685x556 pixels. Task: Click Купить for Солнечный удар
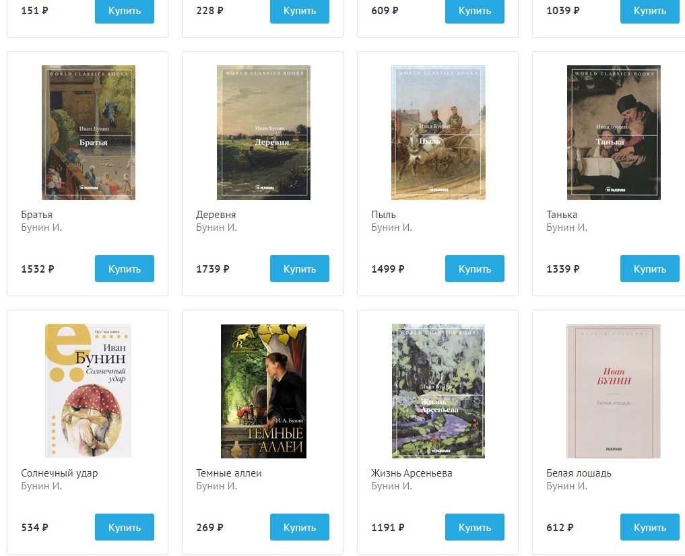pyautogui.click(x=125, y=527)
